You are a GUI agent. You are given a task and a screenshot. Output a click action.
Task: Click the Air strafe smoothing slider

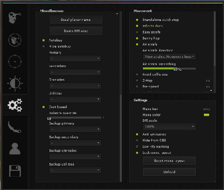169,69
